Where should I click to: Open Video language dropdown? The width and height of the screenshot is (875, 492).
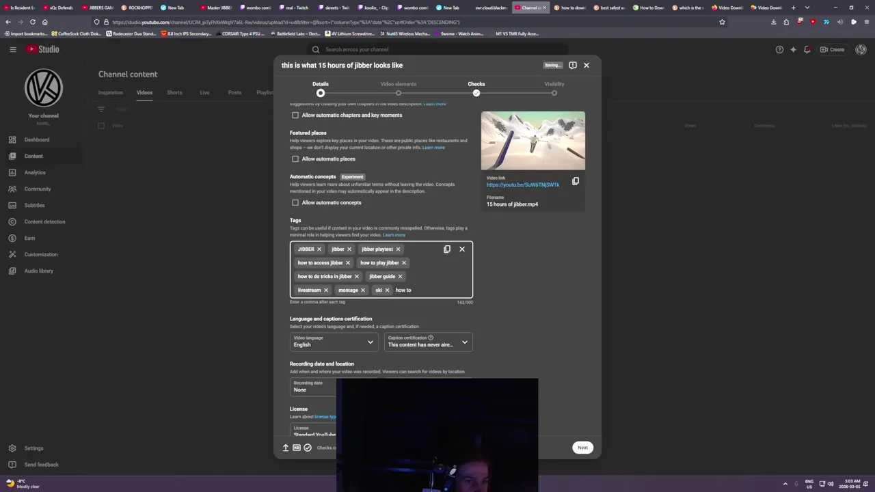(x=334, y=342)
